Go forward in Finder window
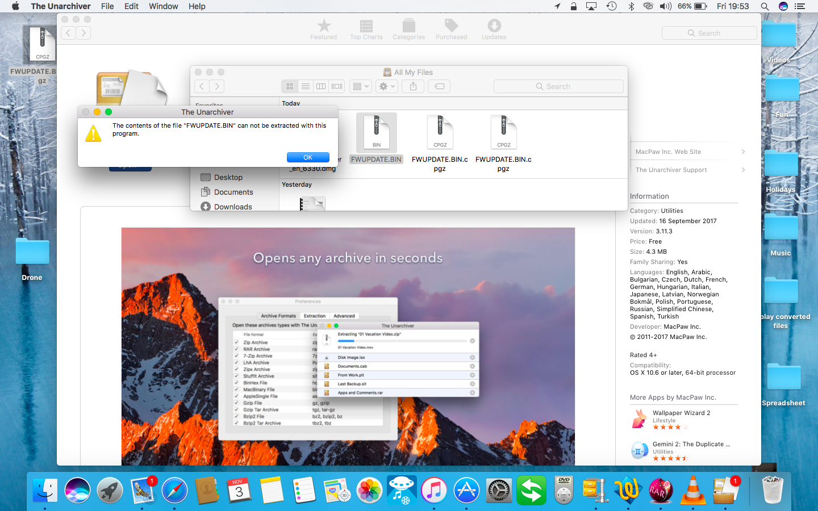Image resolution: width=818 pixels, height=511 pixels. pyautogui.click(x=216, y=86)
